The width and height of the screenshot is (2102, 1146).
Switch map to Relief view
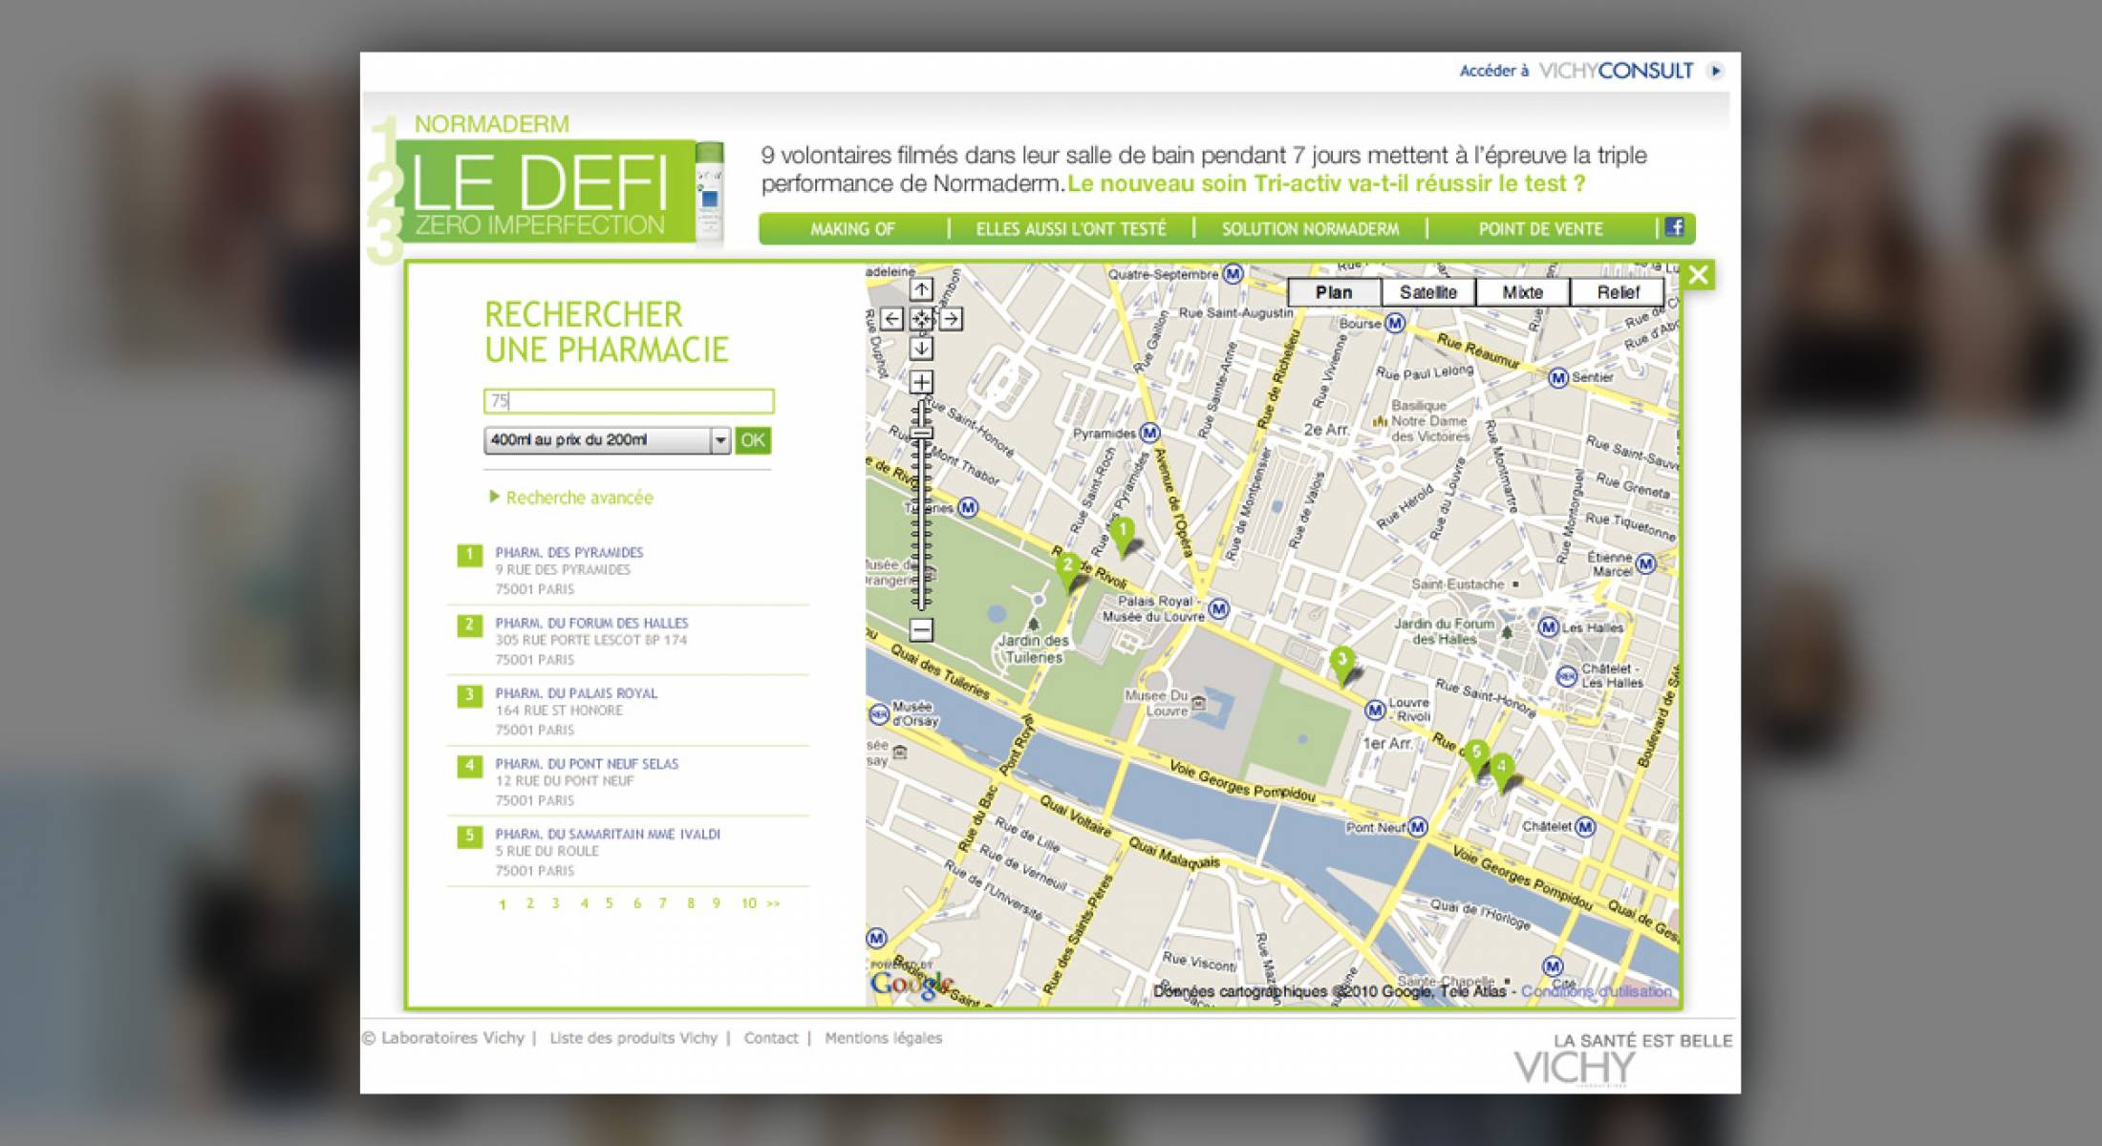pyautogui.click(x=1617, y=292)
